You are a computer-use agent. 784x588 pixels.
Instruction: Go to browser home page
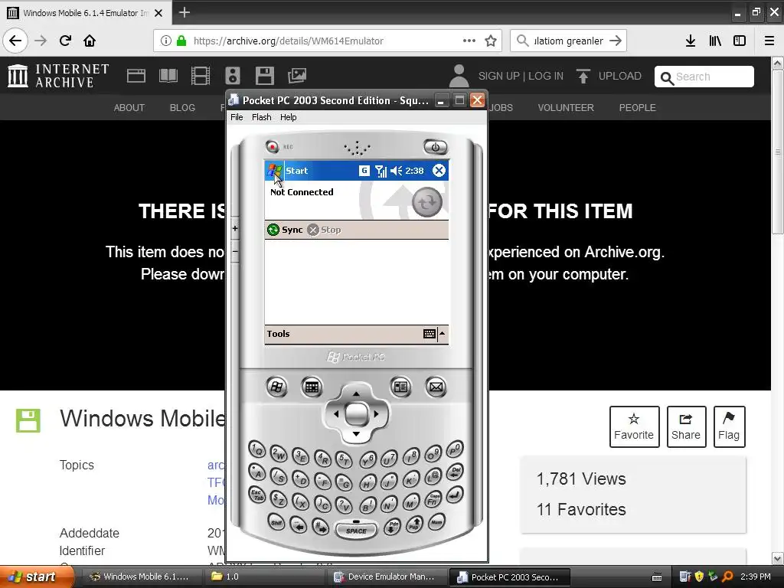click(90, 41)
